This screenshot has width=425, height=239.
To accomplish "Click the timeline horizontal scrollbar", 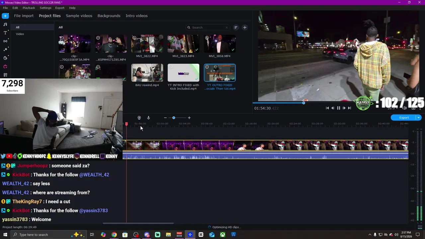I will tap(139, 223).
